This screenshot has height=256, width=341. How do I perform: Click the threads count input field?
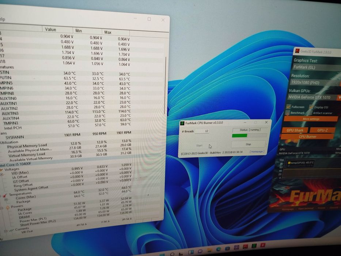pos(202,131)
